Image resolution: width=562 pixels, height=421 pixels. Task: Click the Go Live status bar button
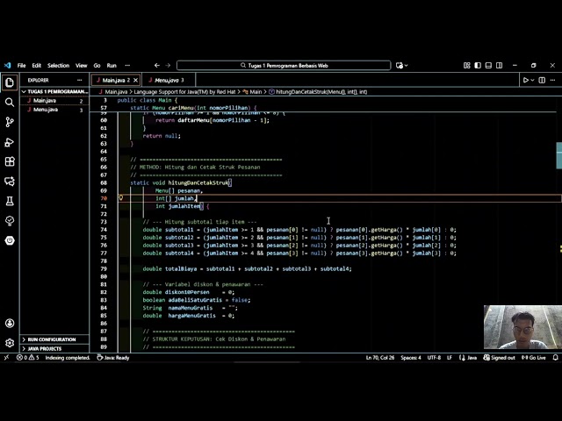[x=534, y=358]
